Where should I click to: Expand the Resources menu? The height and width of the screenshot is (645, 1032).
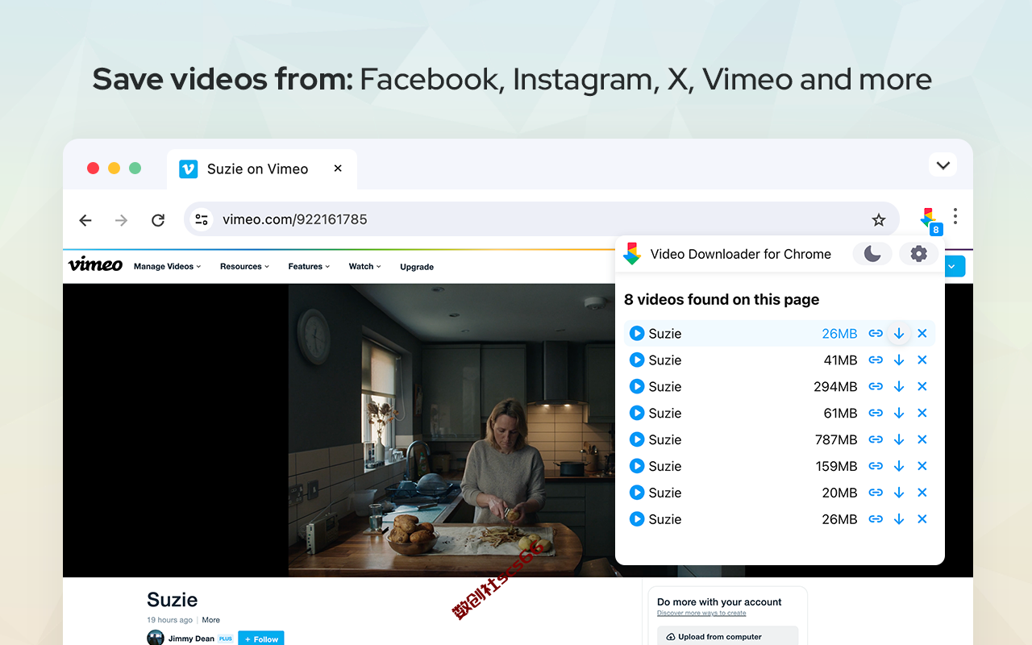[244, 267]
